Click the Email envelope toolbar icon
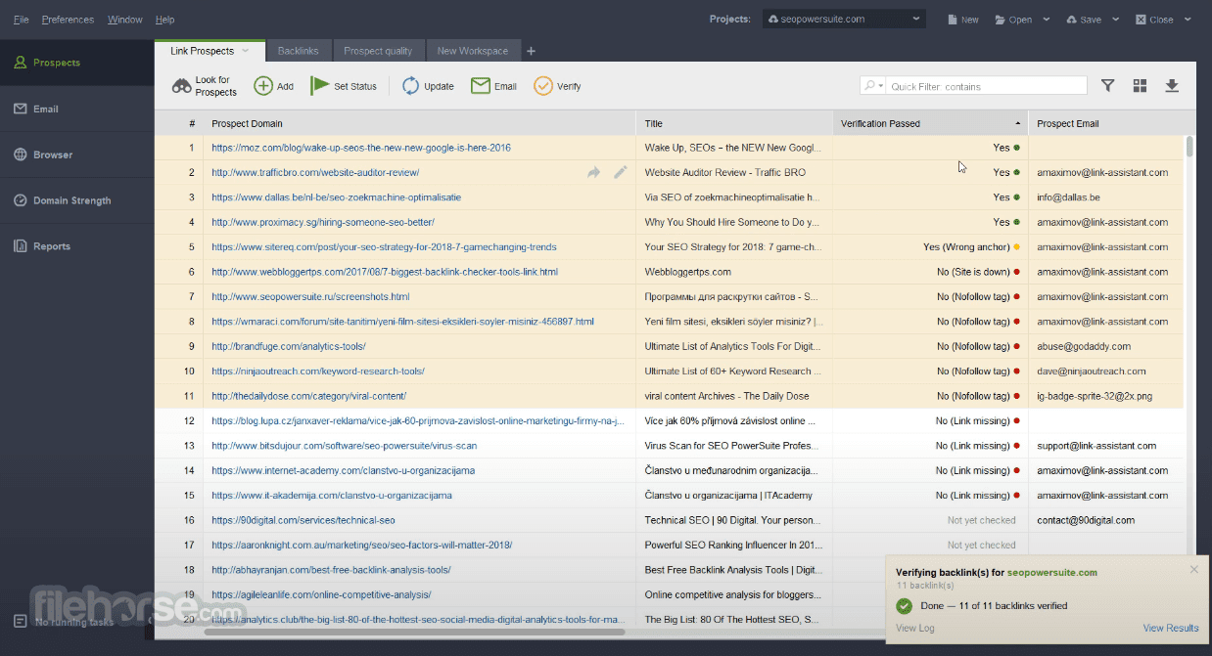 [480, 86]
